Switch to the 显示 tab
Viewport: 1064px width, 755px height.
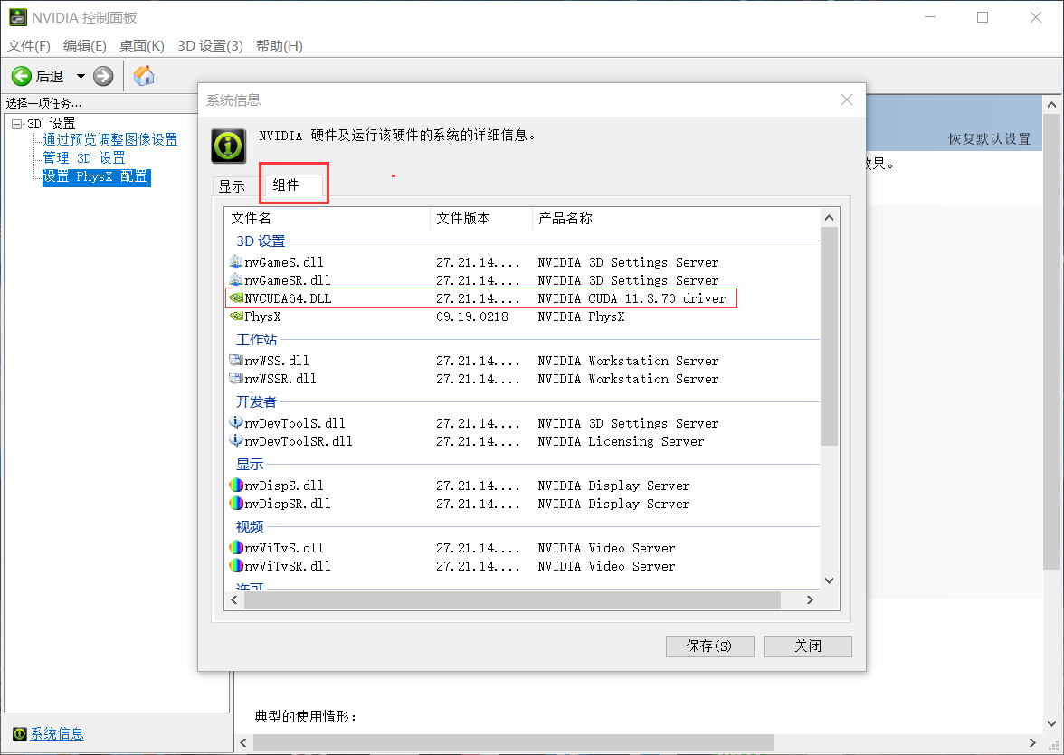pyautogui.click(x=232, y=185)
